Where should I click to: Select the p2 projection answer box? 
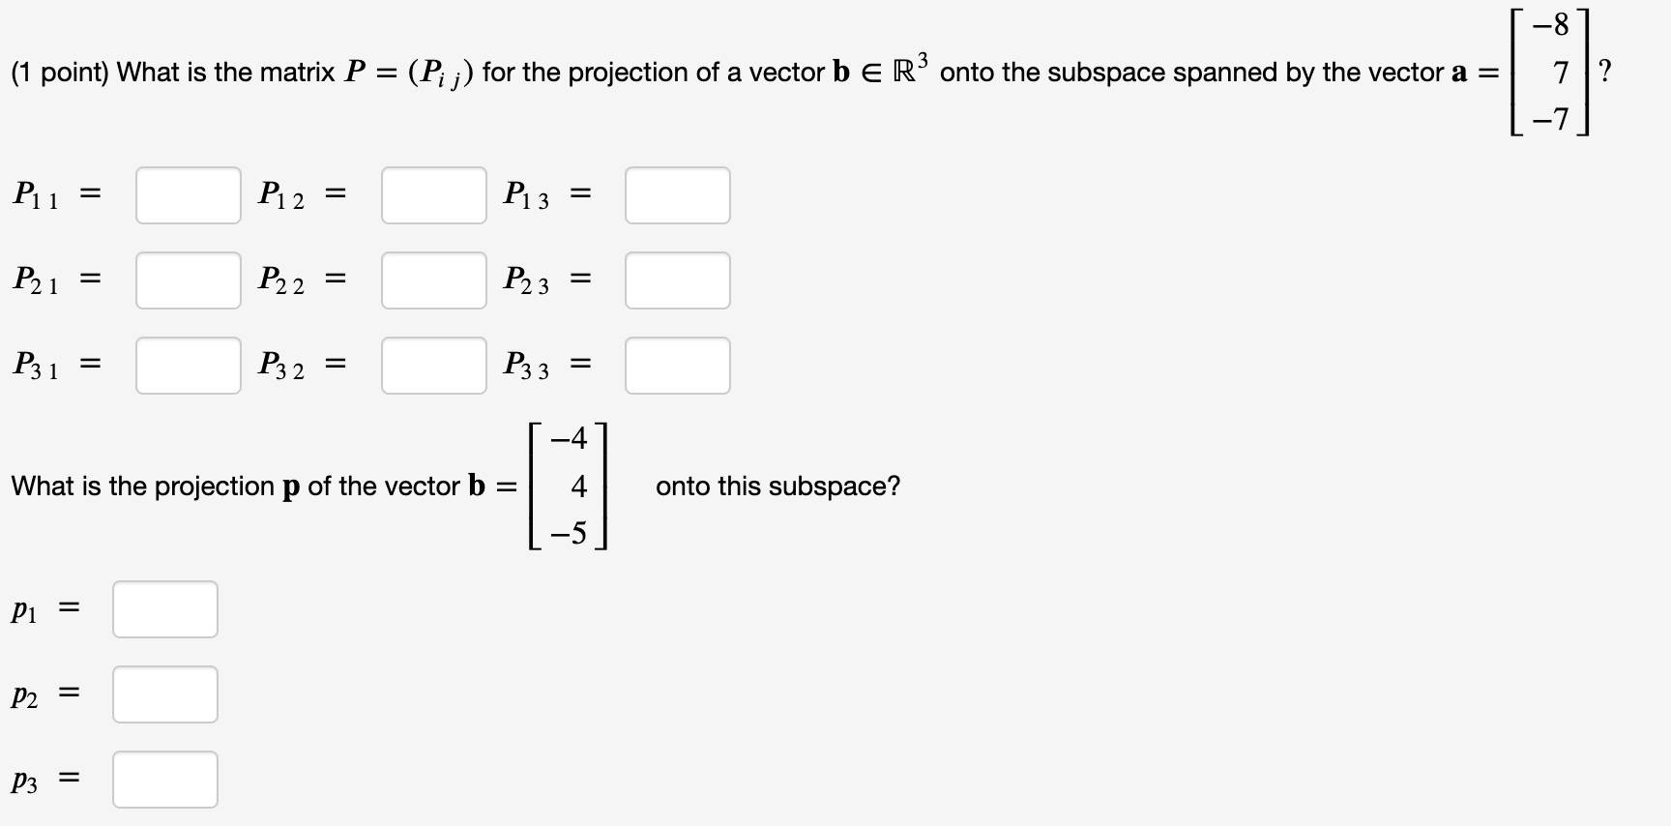coord(165,694)
